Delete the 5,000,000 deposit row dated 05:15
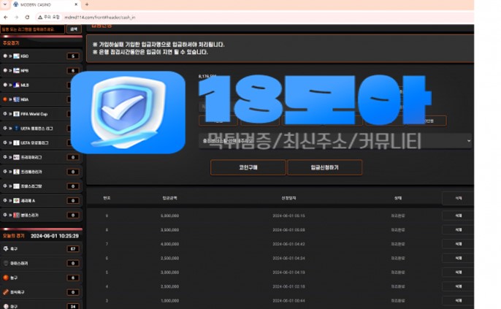The image size is (501, 309). click(x=458, y=215)
